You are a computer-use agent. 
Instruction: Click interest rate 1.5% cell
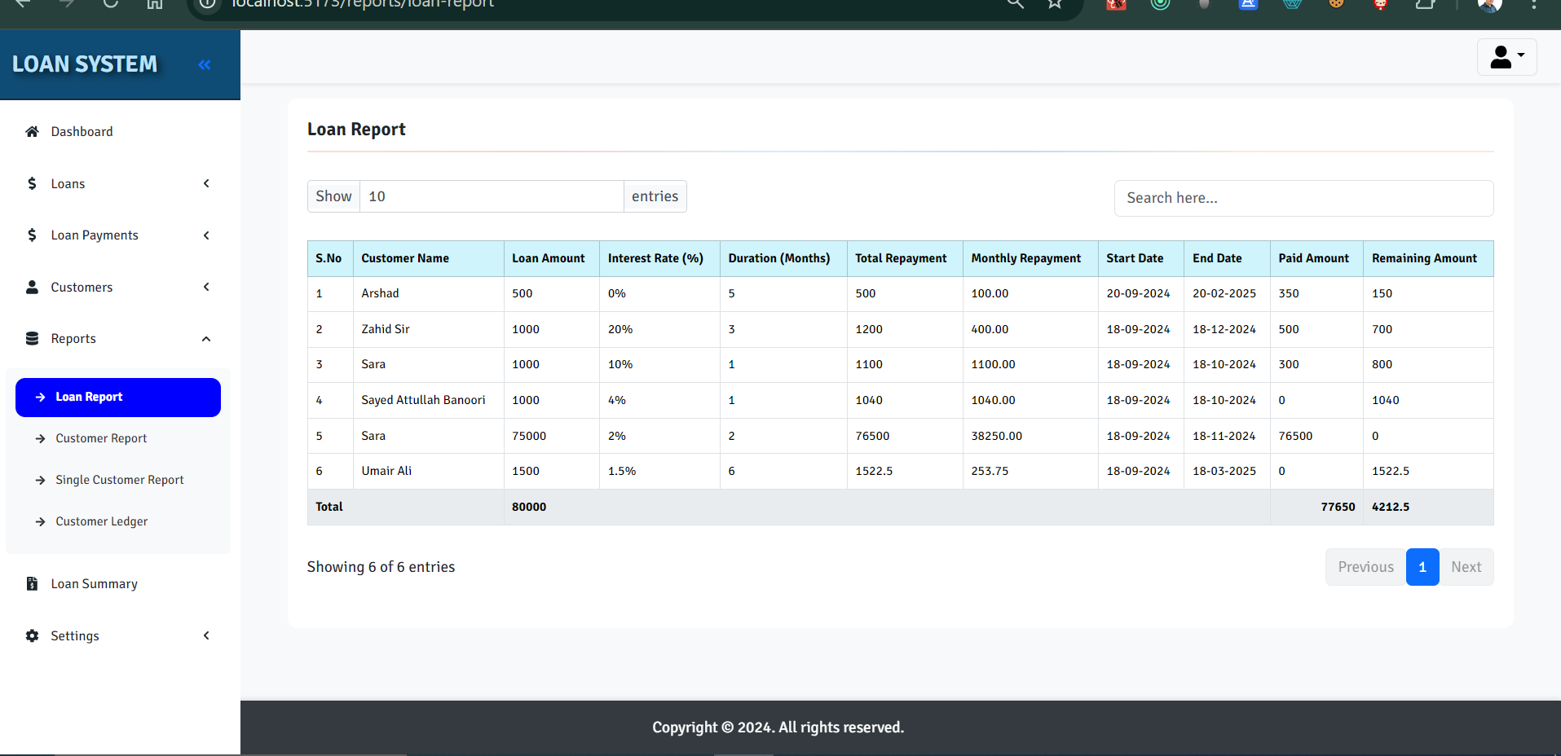point(659,471)
